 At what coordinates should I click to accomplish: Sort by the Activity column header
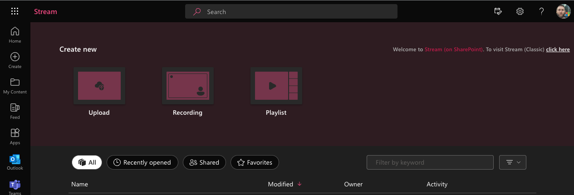[437, 184]
